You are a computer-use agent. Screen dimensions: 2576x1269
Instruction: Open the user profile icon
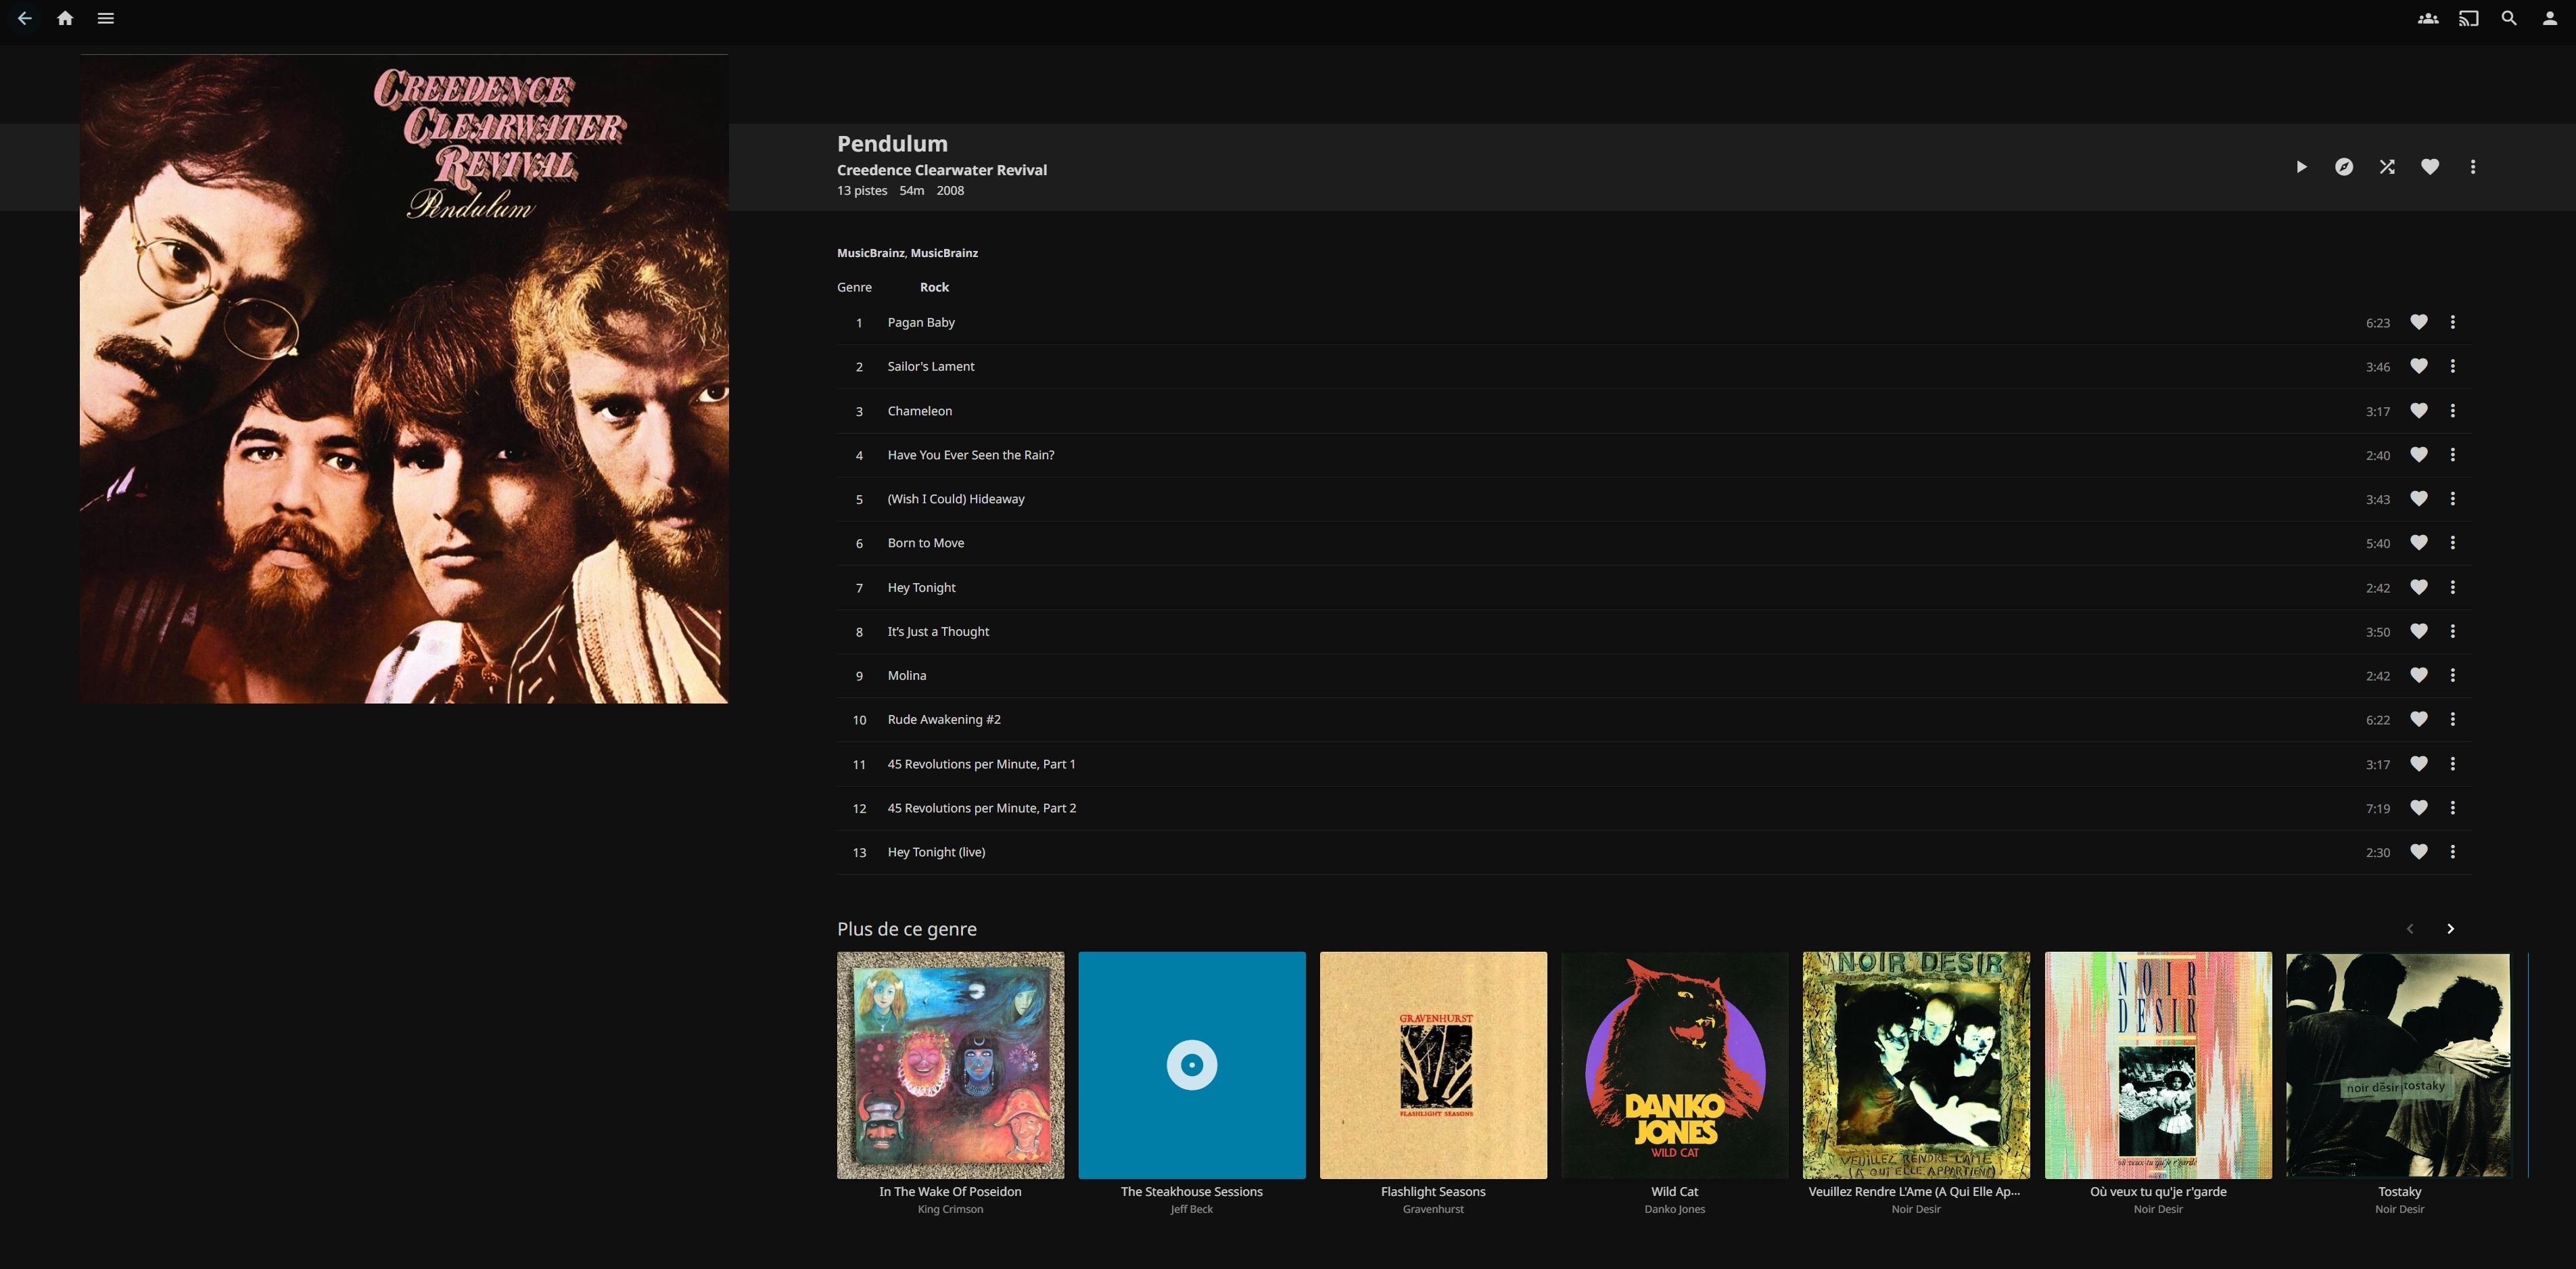pyautogui.click(x=2550, y=18)
